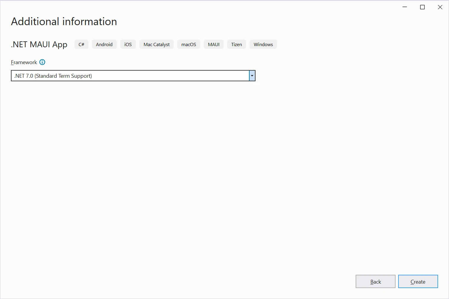Maximize the dialog window
The height and width of the screenshot is (299, 449).
tap(422, 7)
